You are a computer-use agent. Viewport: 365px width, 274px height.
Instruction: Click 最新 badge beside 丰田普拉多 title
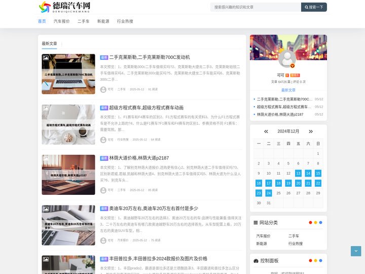[x=104, y=259]
